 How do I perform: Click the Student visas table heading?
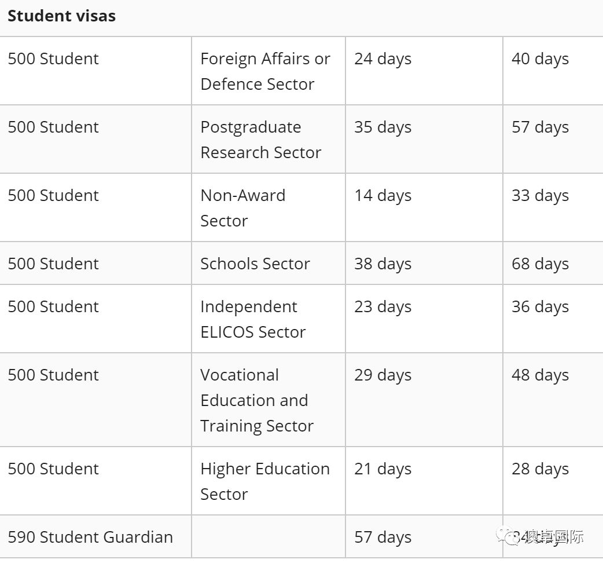click(x=62, y=16)
